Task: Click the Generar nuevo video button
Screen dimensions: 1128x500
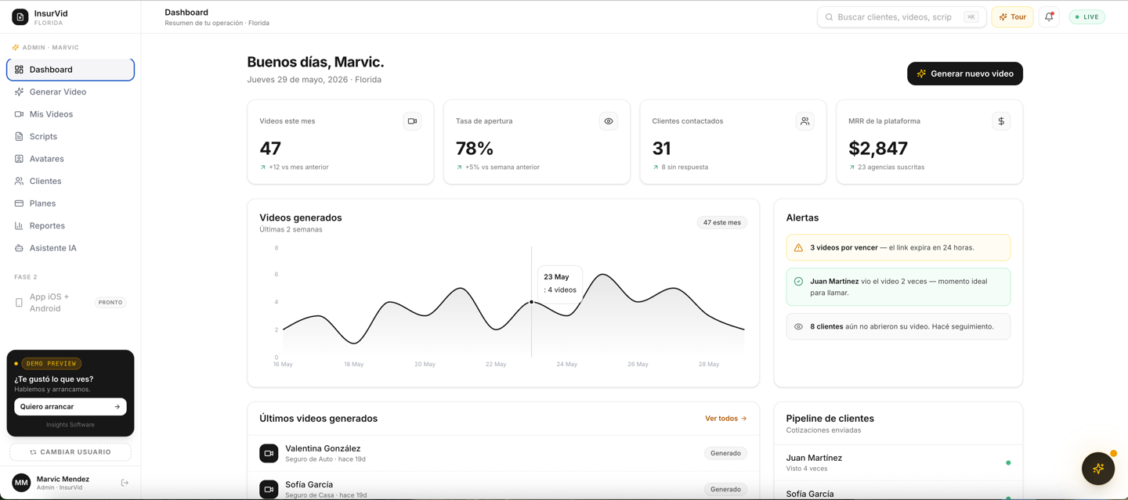Action: point(965,74)
